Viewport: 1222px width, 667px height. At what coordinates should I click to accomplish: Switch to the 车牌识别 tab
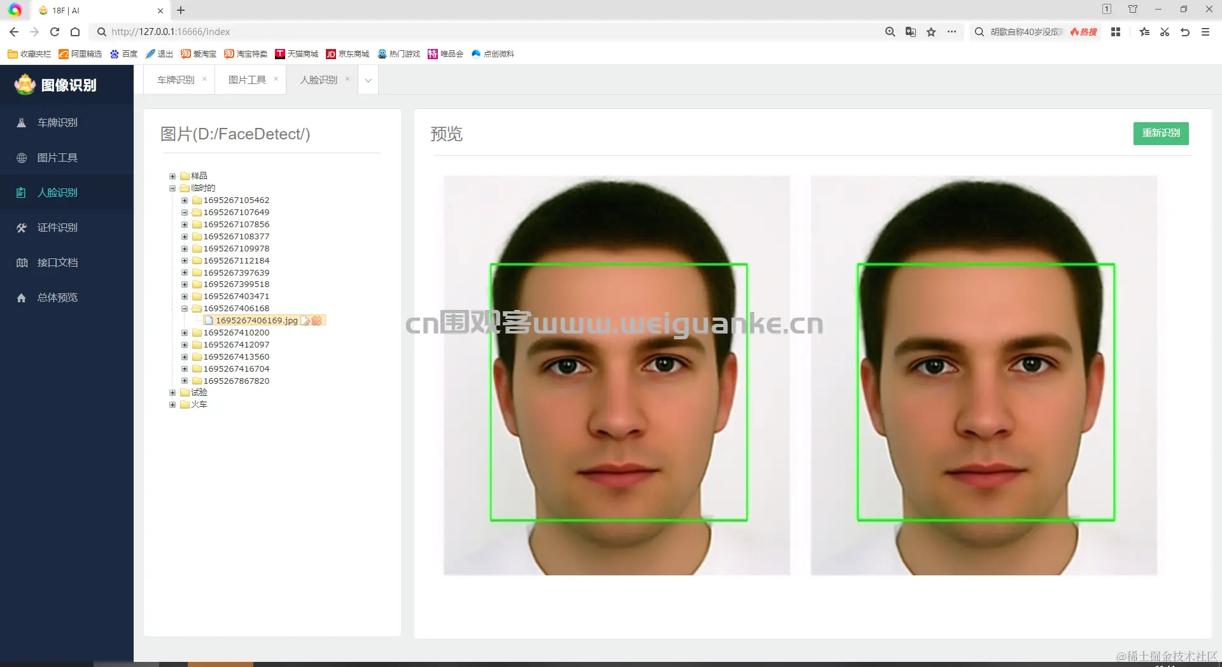[176, 80]
